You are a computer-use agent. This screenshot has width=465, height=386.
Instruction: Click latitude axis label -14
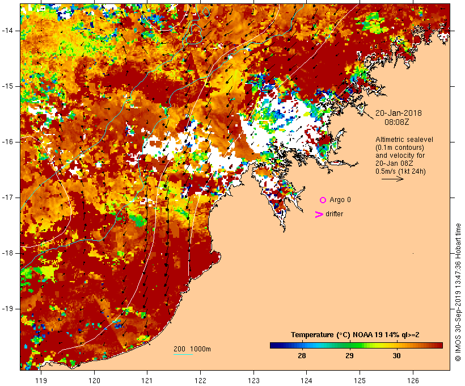pyautogui.click(x=7, y=31)
